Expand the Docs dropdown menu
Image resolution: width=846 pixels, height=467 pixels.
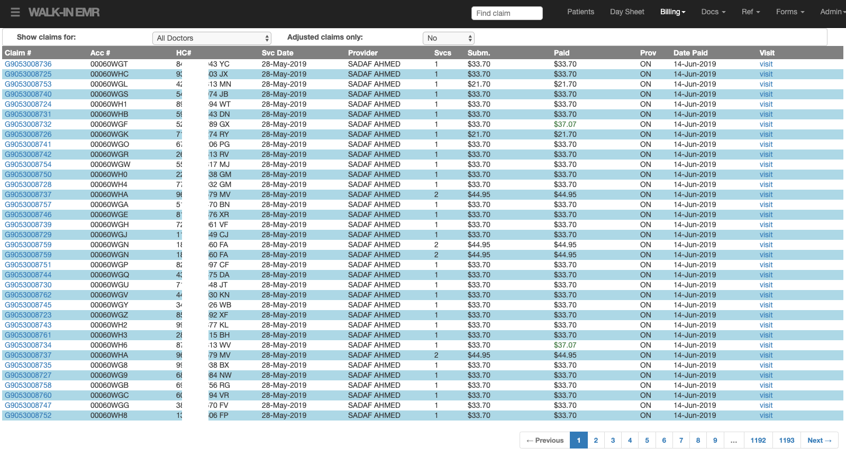[x=713, y=12]
